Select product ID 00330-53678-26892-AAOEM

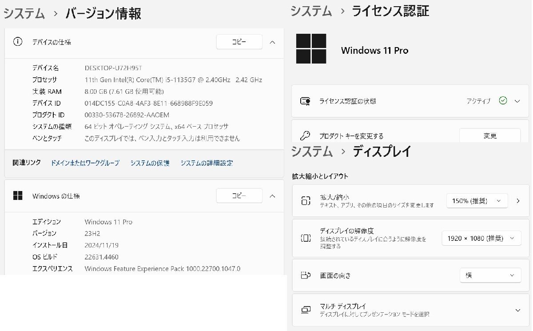127,115
